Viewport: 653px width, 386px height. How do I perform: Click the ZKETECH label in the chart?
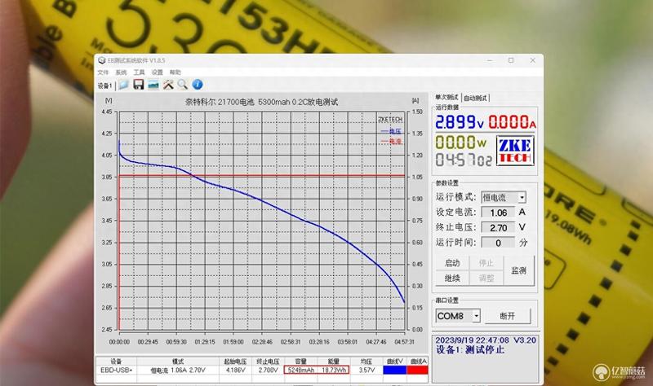(390, 120)
